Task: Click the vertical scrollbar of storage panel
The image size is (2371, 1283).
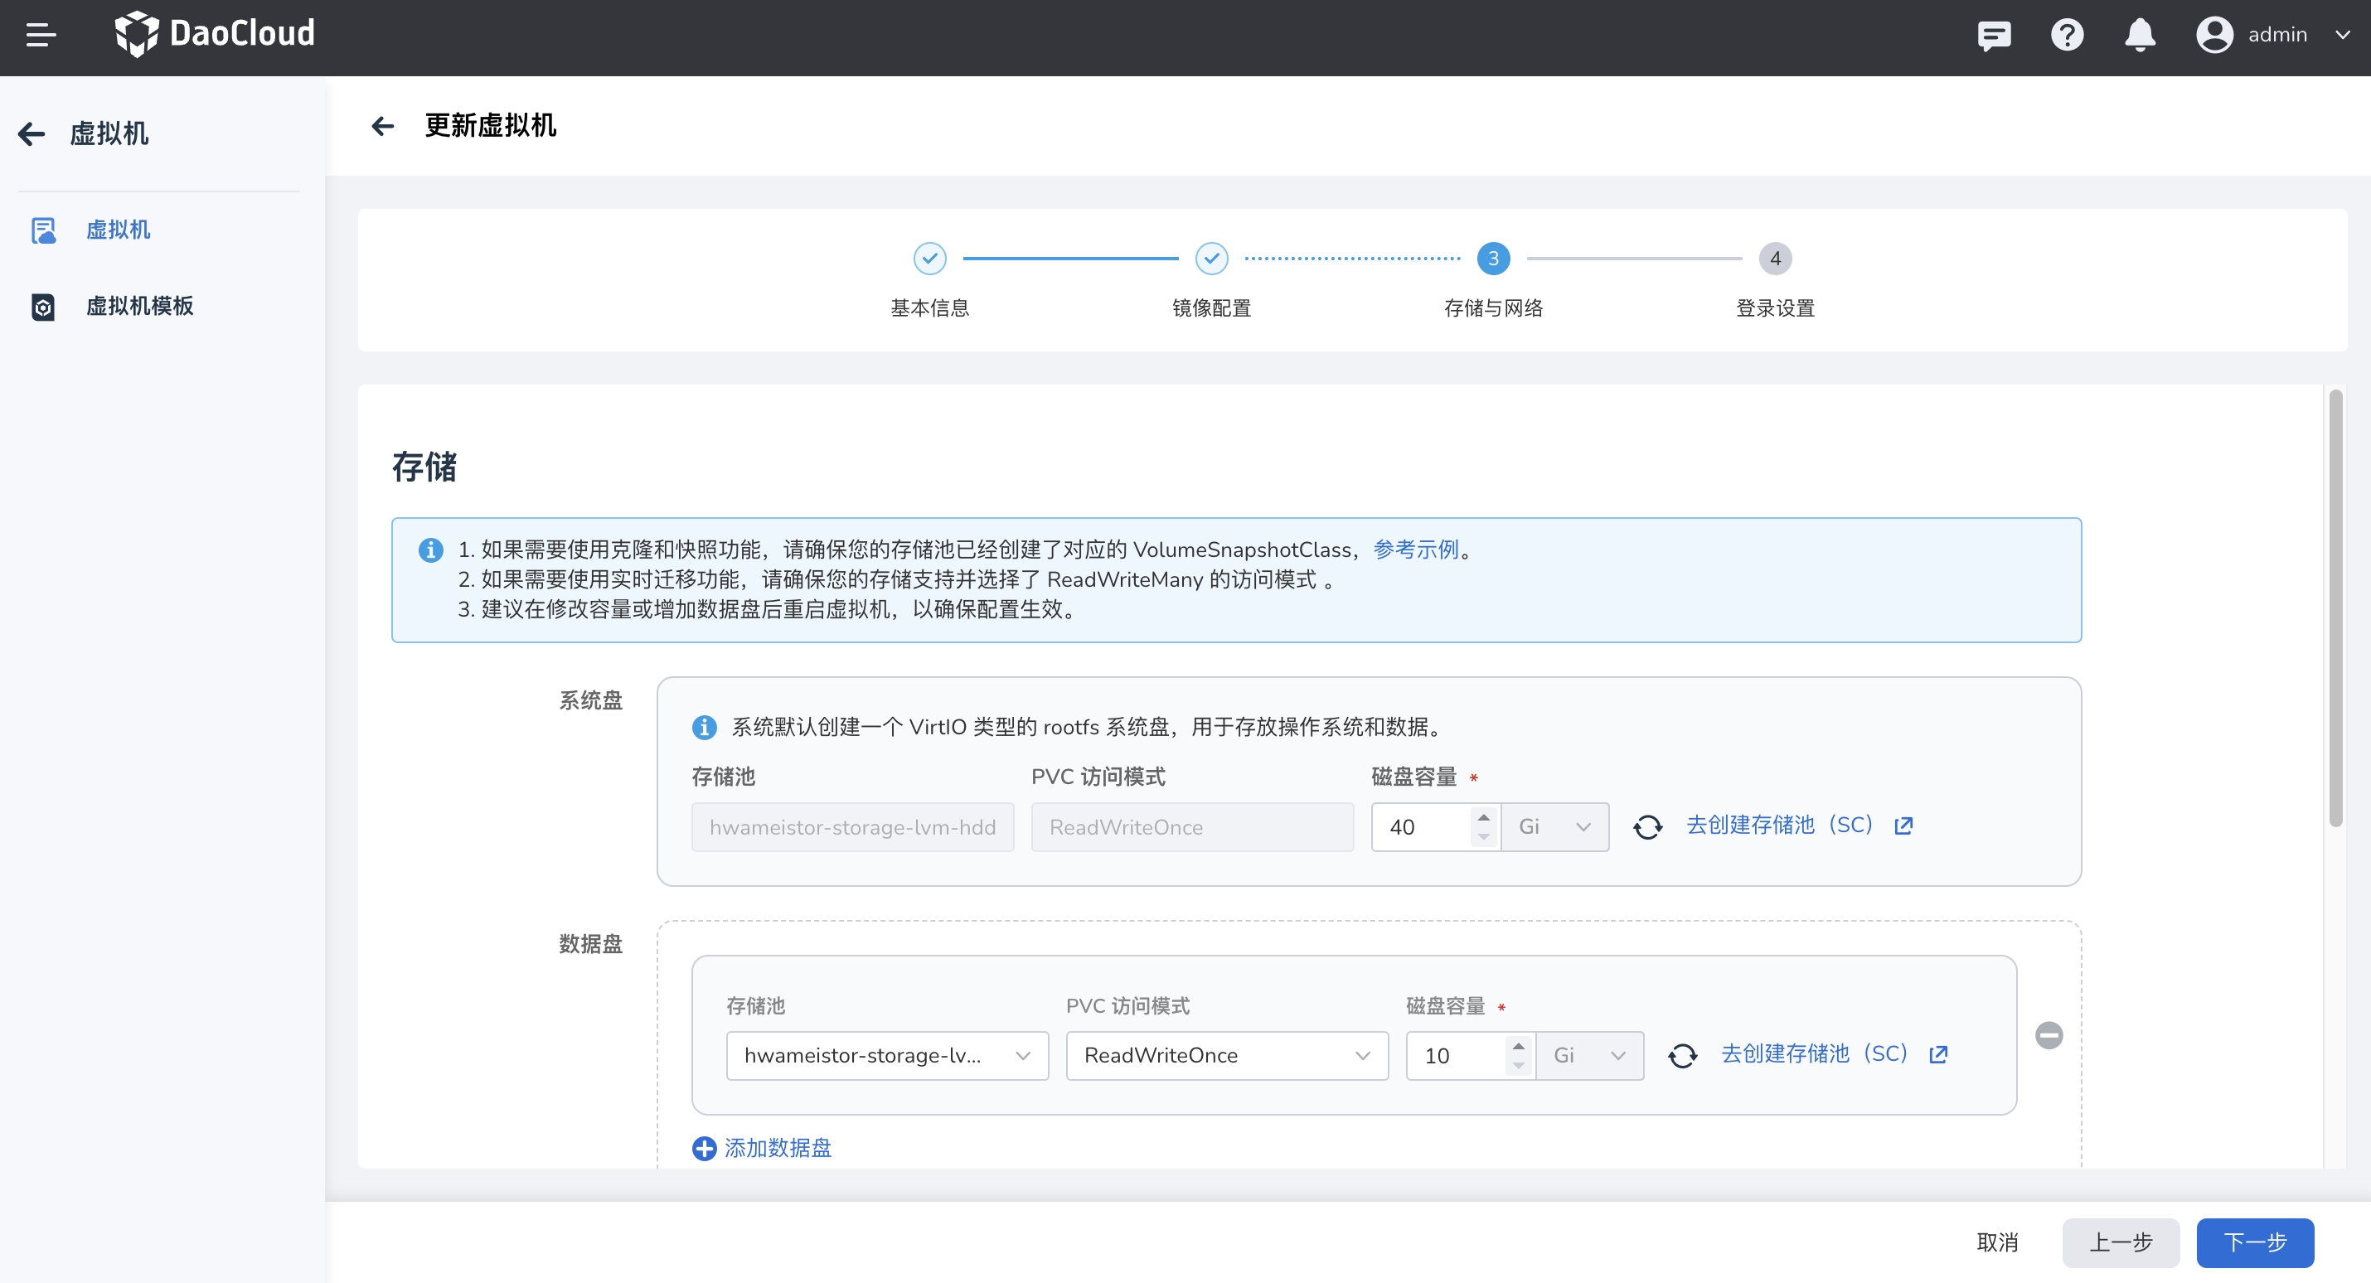Action: click(x=2335, y=608)
